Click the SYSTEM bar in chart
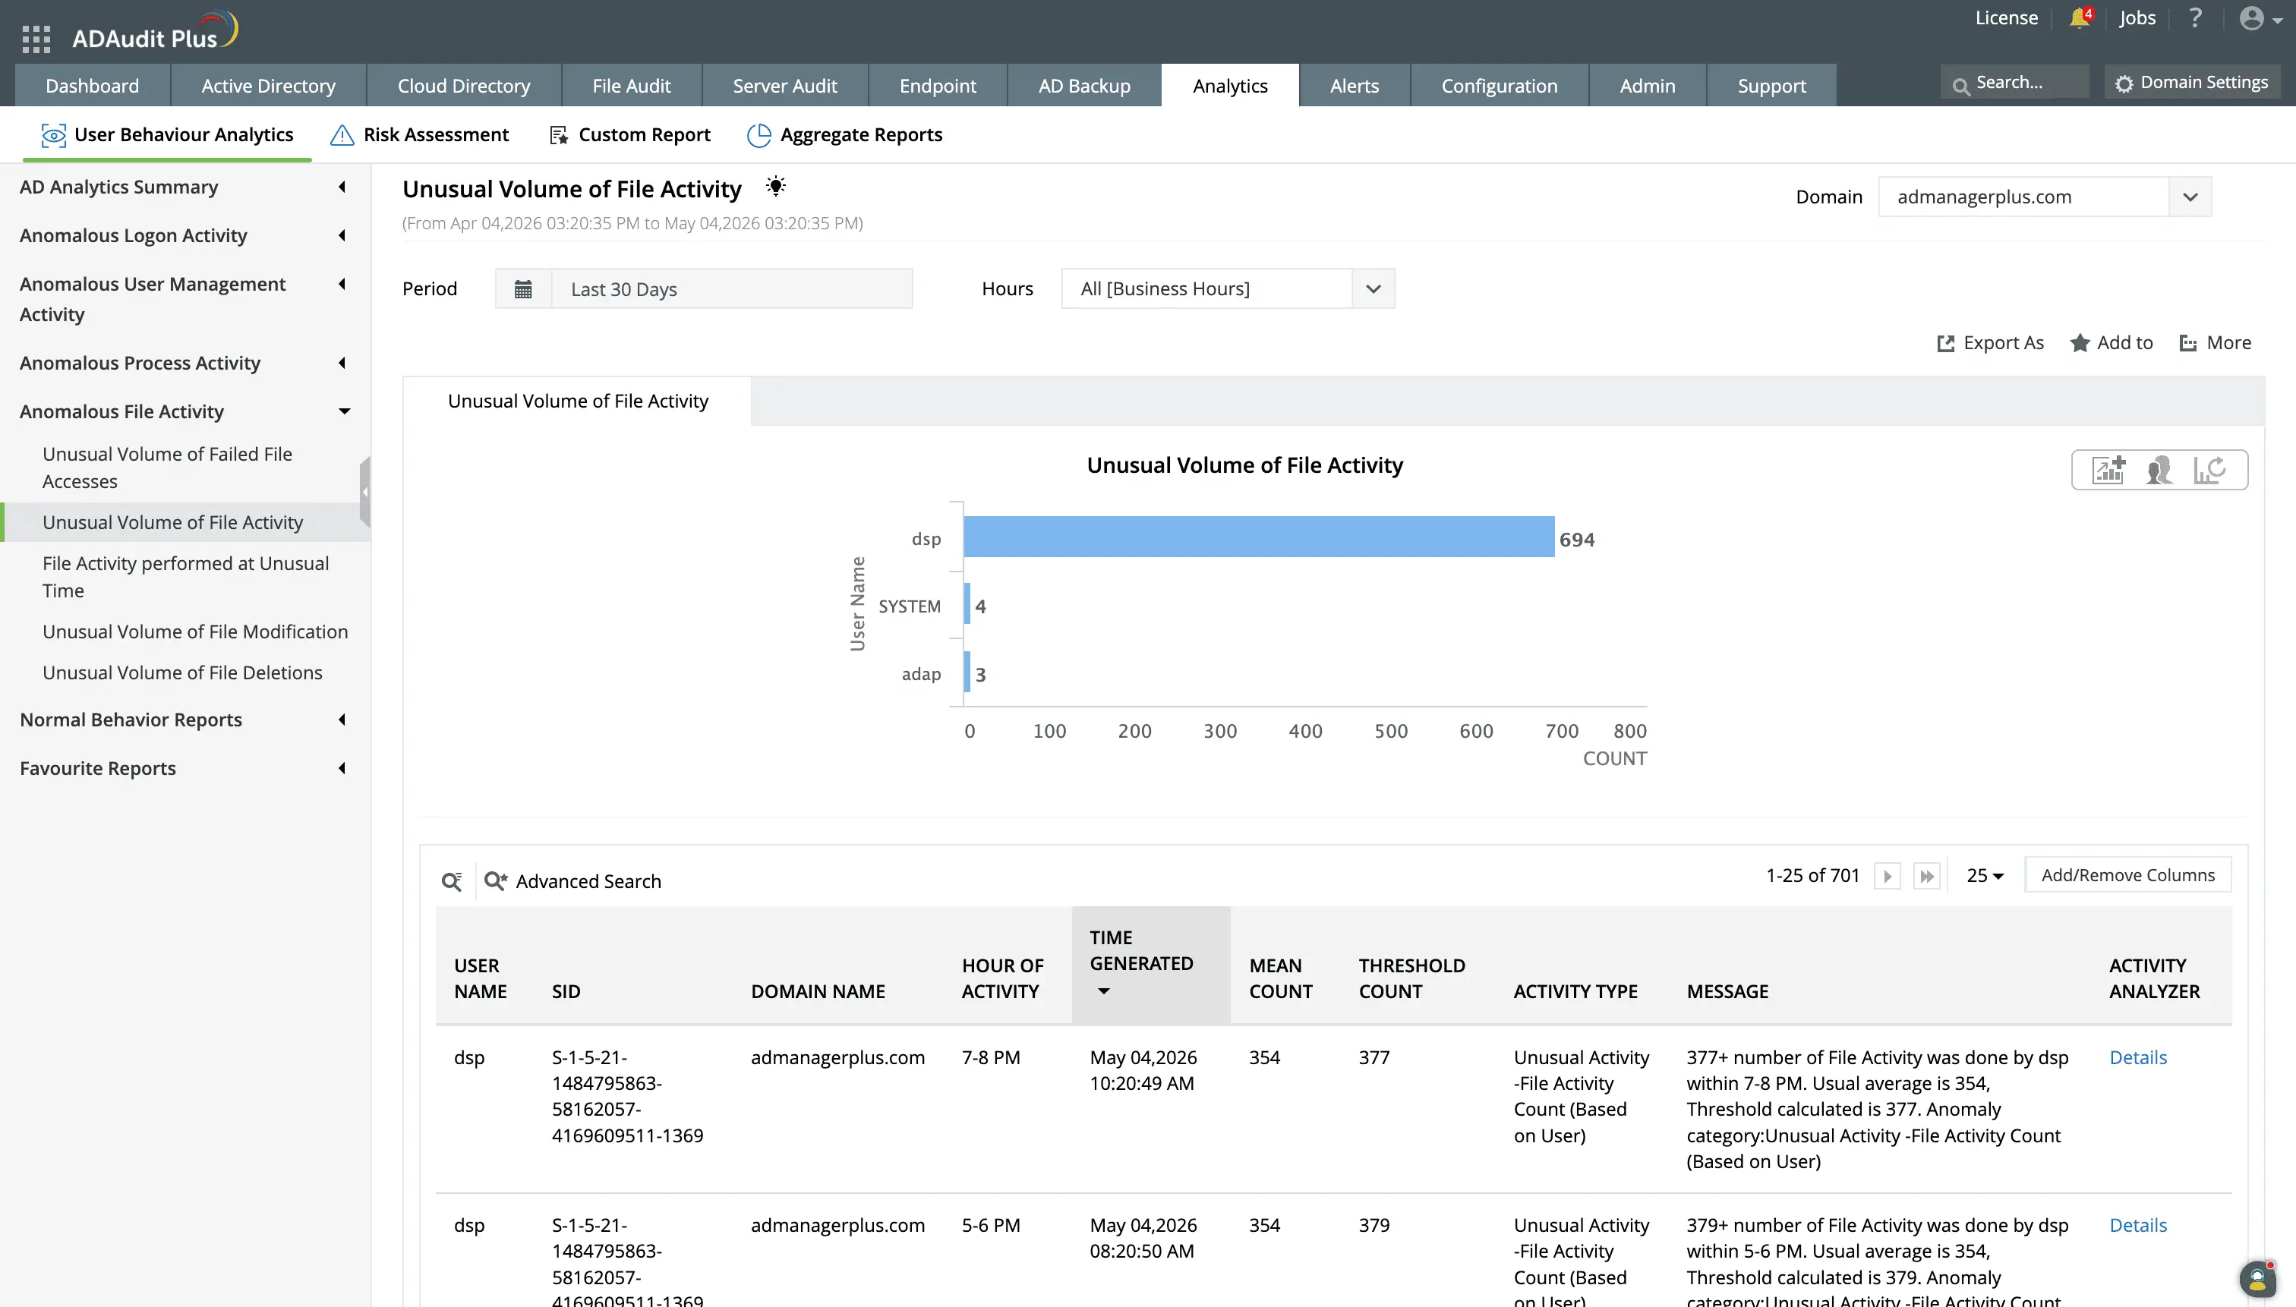 click(967, 605)
